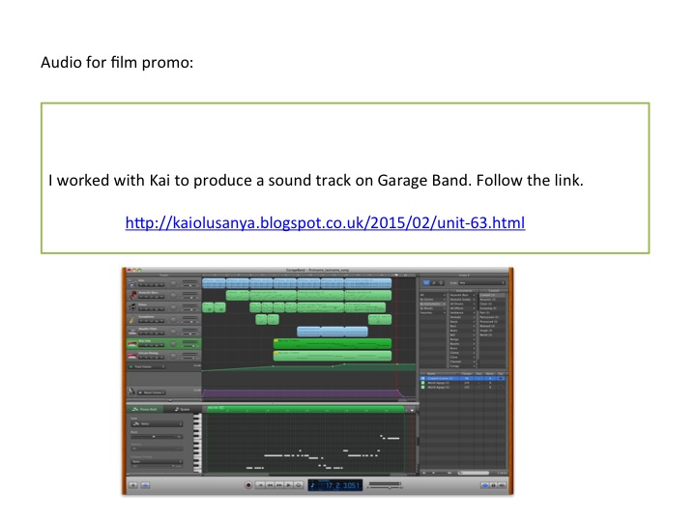Open the Track Info button

click(x=493, y=485)
